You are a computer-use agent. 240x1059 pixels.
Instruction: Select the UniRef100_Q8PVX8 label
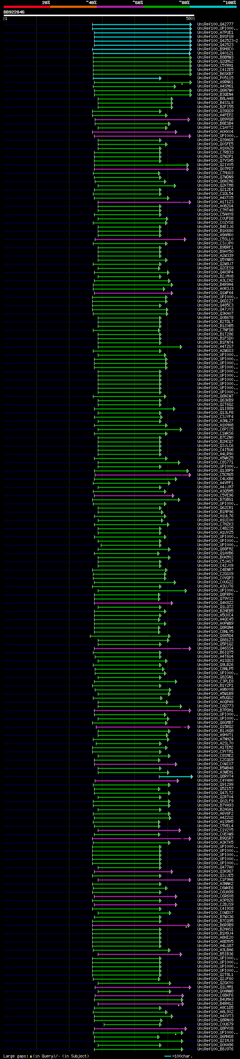point(215,1029)
